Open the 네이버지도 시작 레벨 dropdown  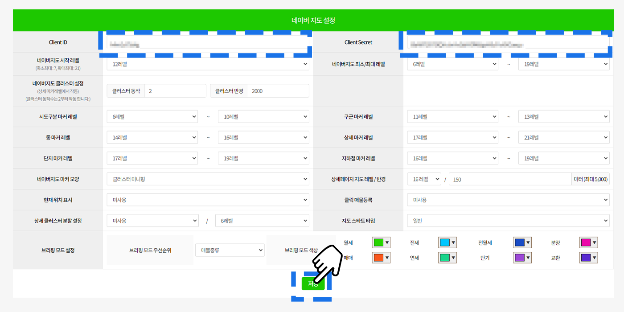pos(208,64)
